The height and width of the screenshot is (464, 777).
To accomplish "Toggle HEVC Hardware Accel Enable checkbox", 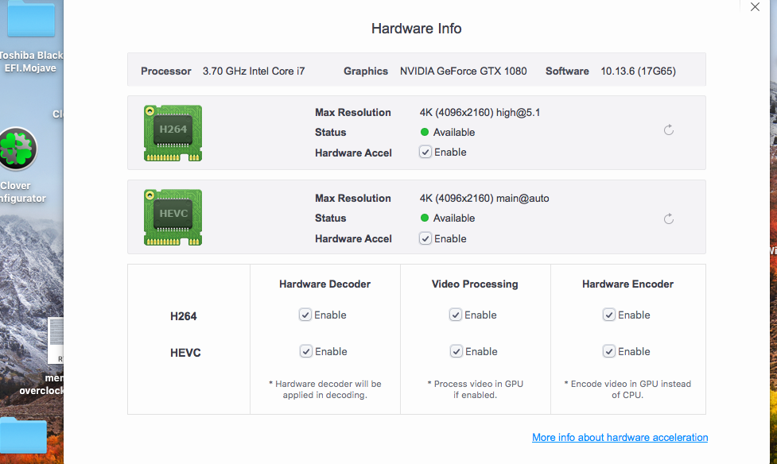I will point(425,238).
